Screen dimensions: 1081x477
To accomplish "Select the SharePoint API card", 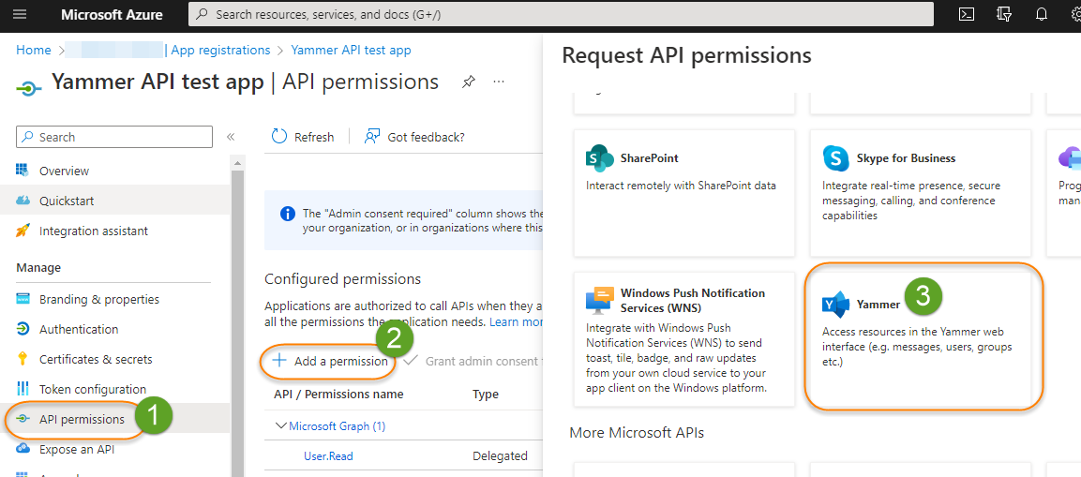I will (x=684, y=194).
